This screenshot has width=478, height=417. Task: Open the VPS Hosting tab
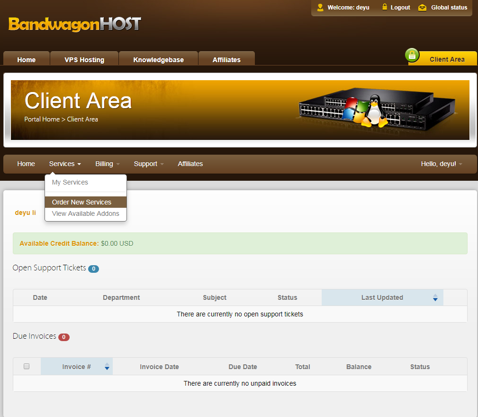[x=84, y=59]
